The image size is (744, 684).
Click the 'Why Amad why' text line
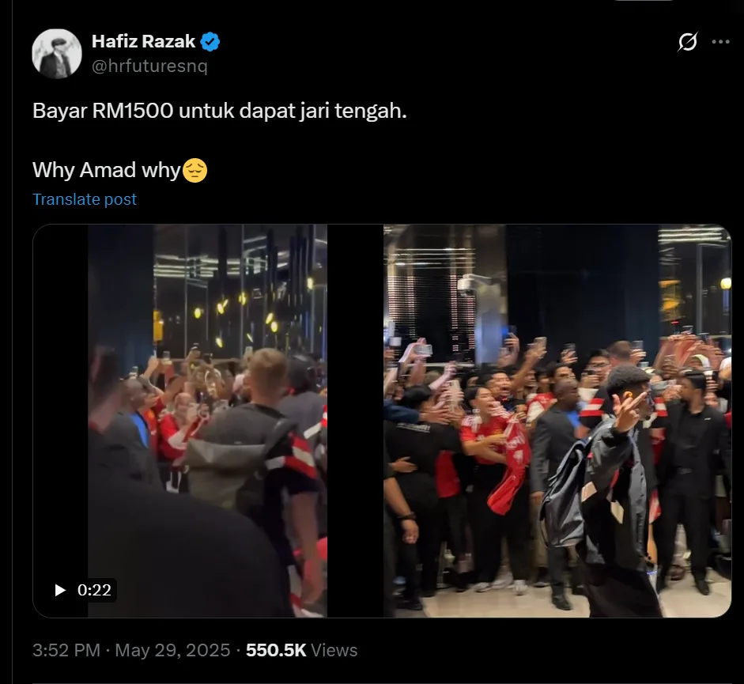pyautogui.click(x=107, y=170)
